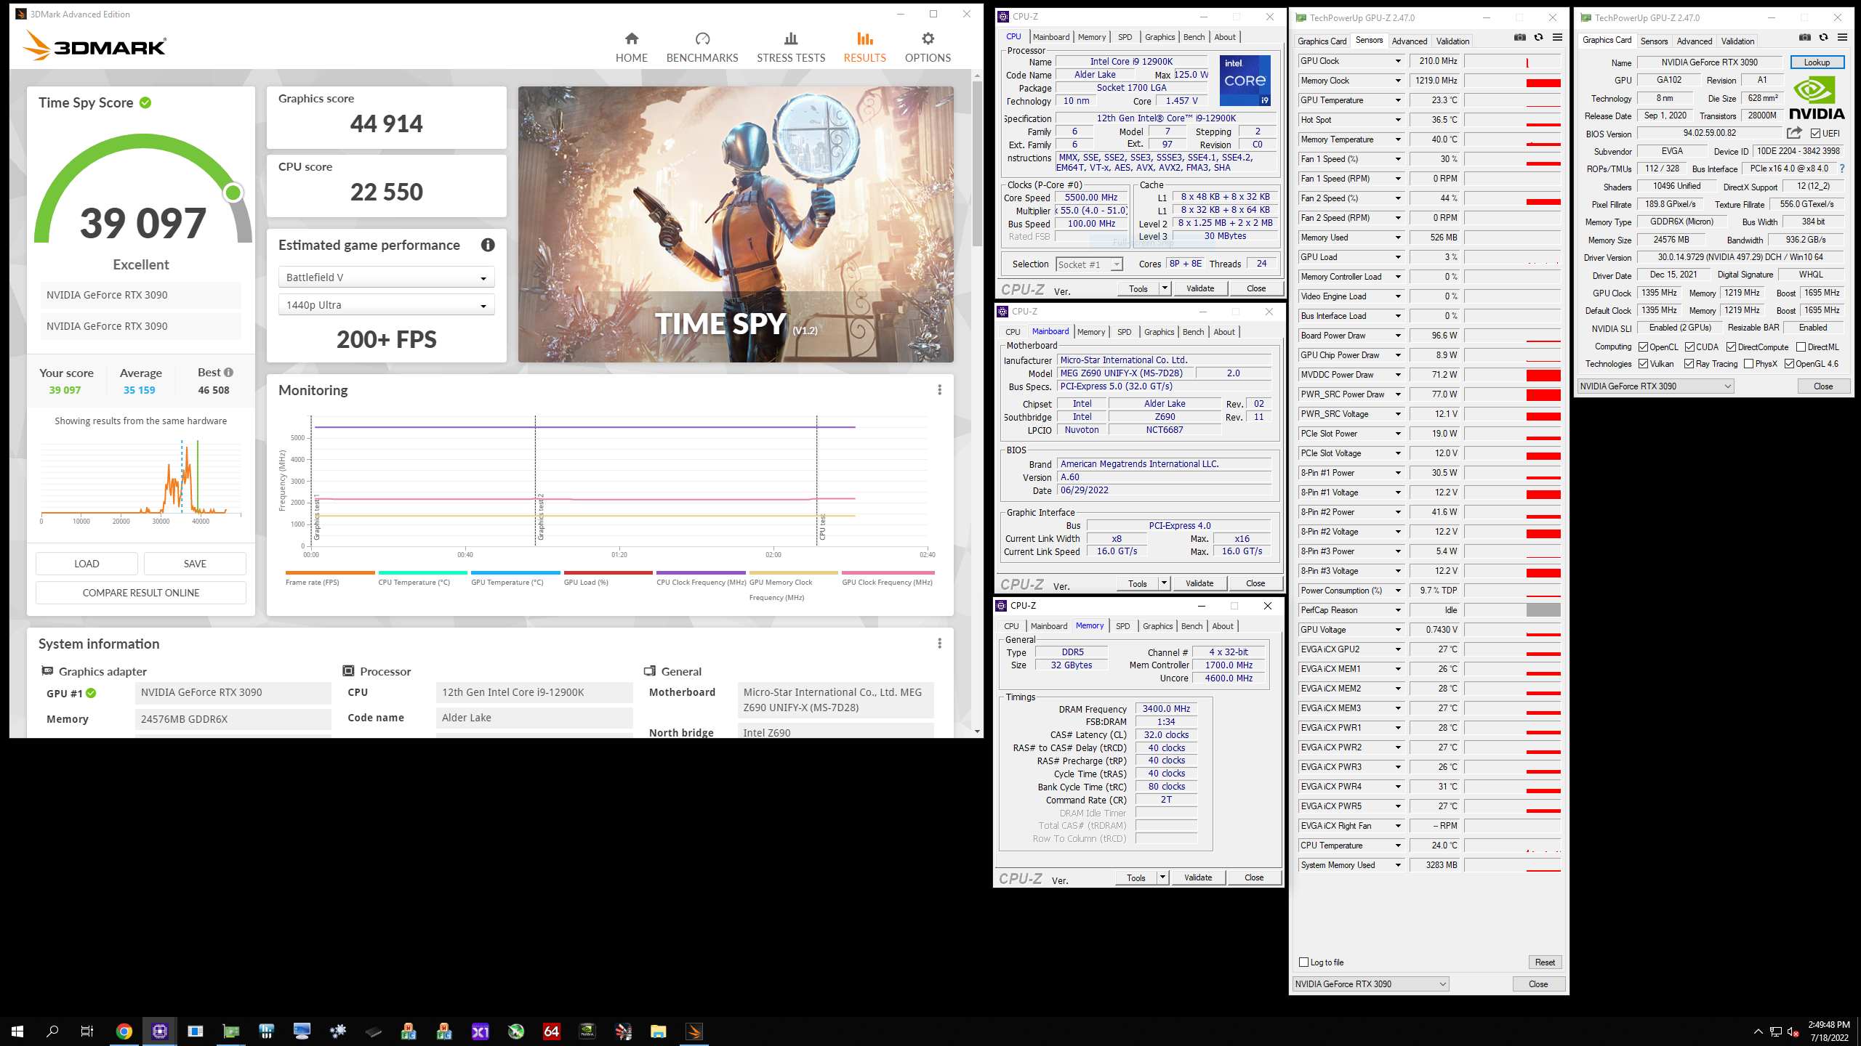
Task: Toggle the CUDA checkbox in GPU-Z
Action: 1689,347
